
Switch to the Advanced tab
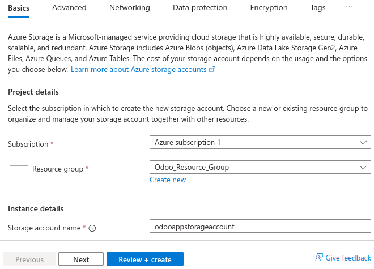coord(69,8)
